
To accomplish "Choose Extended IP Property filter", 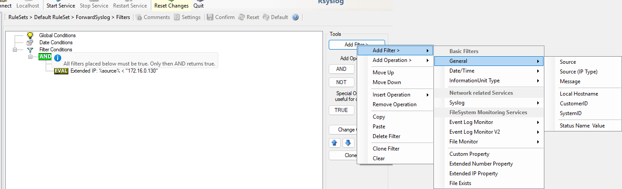I will coord(489,174).
